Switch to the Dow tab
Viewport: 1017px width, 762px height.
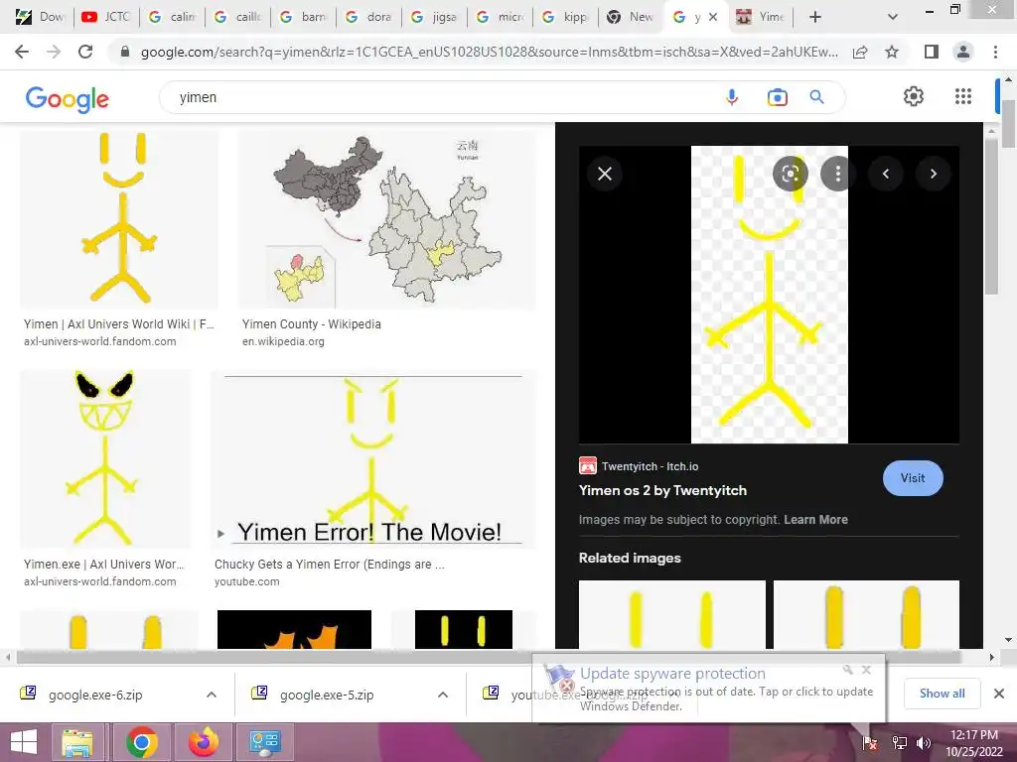click(40, 18)
